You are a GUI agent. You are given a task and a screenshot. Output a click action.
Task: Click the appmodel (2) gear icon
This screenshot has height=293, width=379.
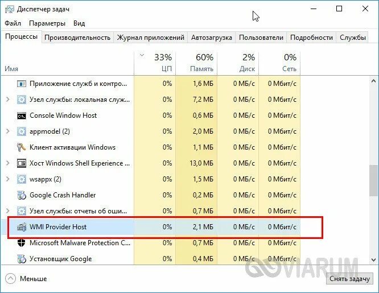point(21,131)
